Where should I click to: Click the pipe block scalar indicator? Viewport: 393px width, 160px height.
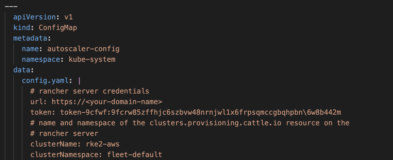pyautogui.click(x=79, y=81)
